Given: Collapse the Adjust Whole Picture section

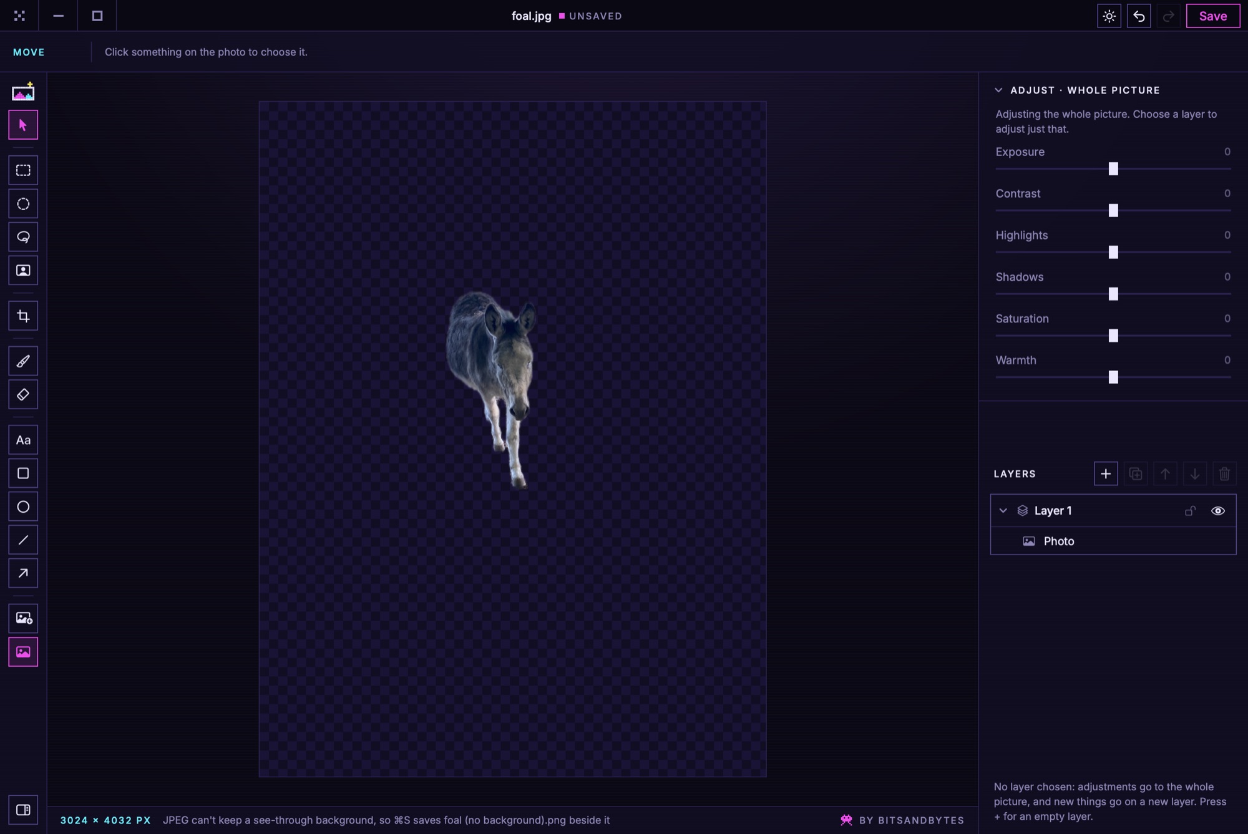Looking at the screenshot, I should point(998,90).
